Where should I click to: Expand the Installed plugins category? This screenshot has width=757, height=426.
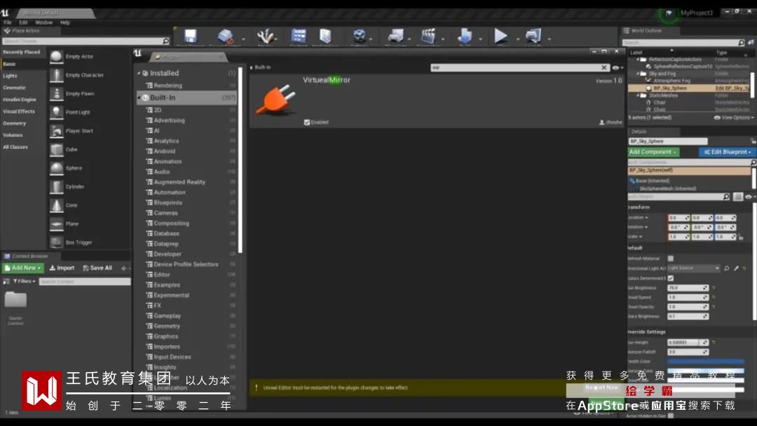click(139, 74)
